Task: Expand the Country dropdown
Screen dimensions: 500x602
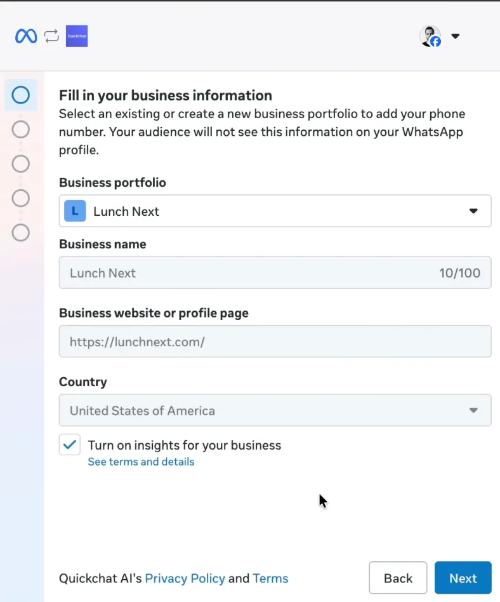Action: tap(473, 410)
